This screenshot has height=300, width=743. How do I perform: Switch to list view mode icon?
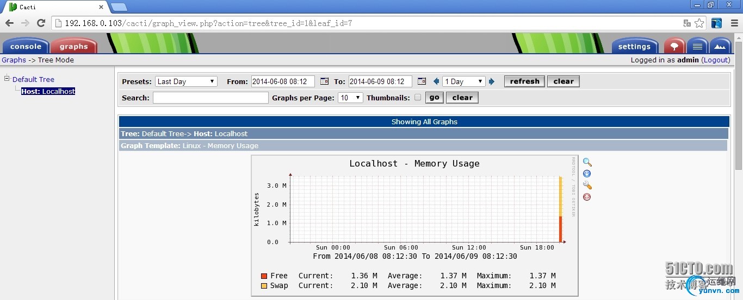click(x=697, y=46)
